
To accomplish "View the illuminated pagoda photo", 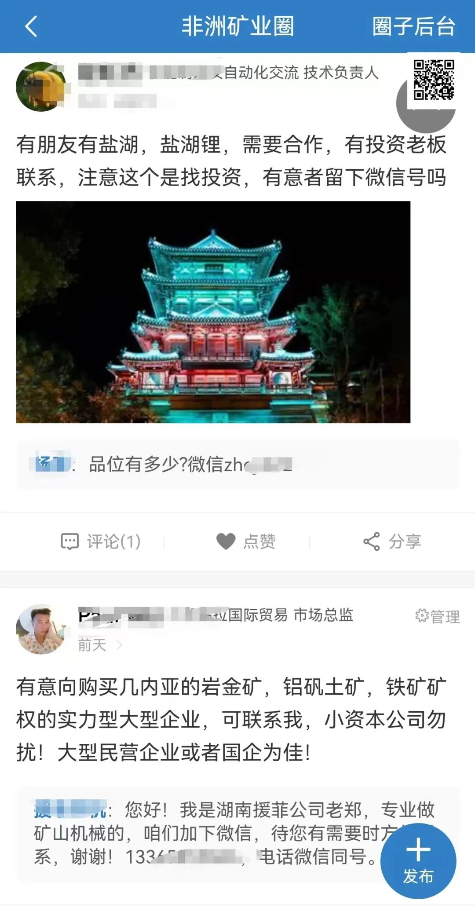I will click(213, 312).
